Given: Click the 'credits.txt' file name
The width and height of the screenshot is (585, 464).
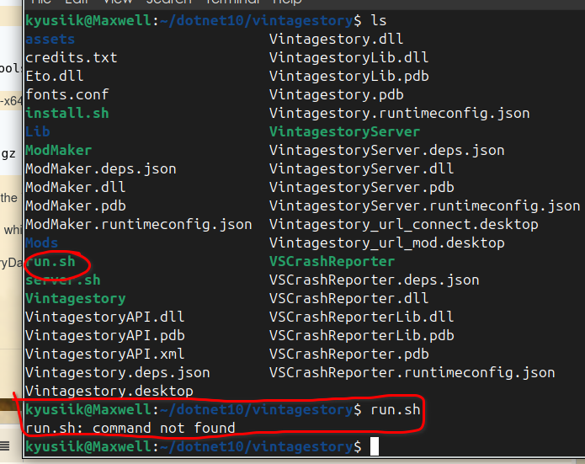Looking at the screenshot, I should pos(72,57).
